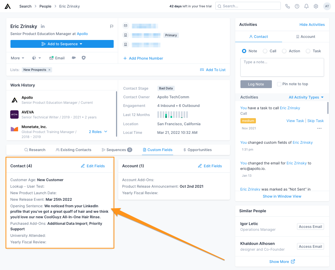This screenshot has width=335, height=270.
Task: Open Apollo company link in title
Action: (x=82, y=34)
